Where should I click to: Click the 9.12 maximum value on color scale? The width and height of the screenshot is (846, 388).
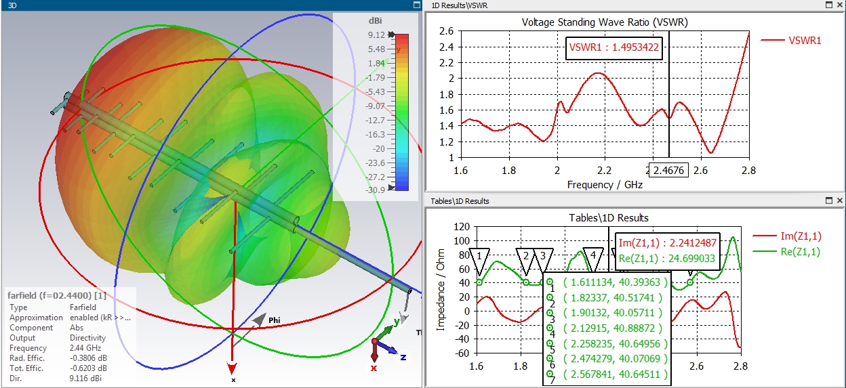[376, 35]
